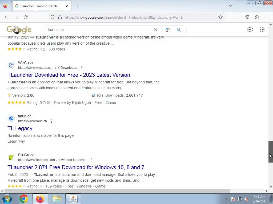The image size is (273, 204).
Task: Click 'Rating: 4 · 189 votes' text
Action: coord(44,186)
